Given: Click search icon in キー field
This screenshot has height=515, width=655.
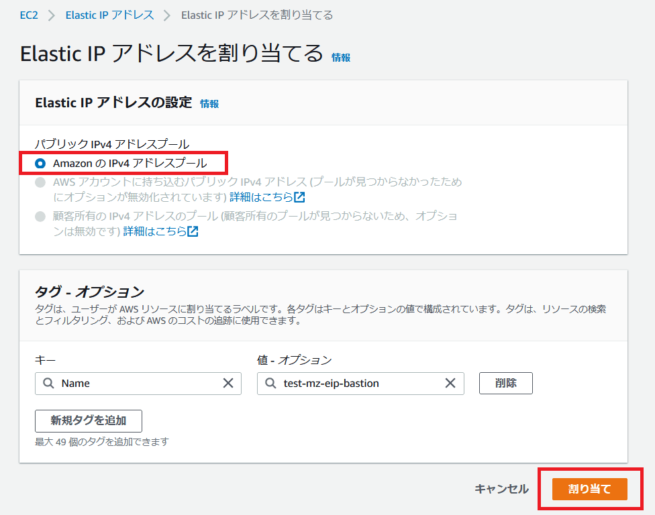Looking at the screenshot, I should (x=48, y=383).
